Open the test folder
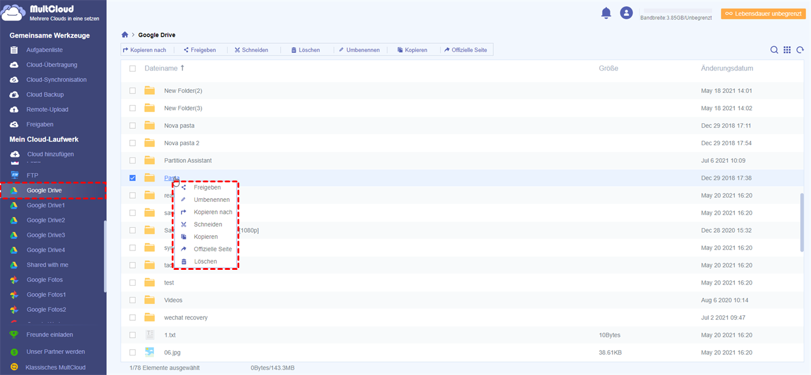 (169, 283)
